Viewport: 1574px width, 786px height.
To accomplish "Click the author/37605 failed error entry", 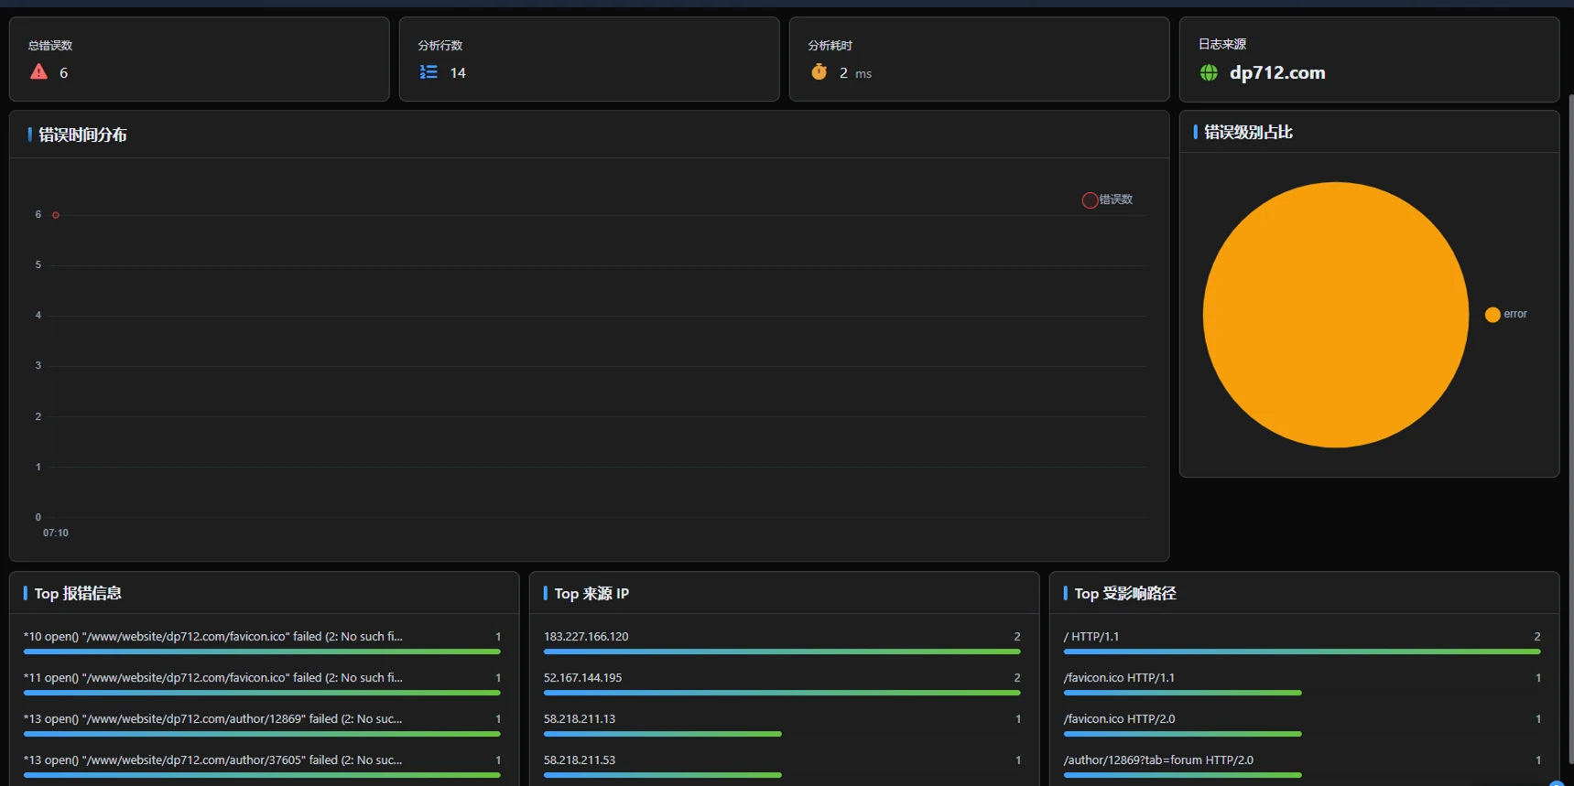I will click(x=213, y=760).
